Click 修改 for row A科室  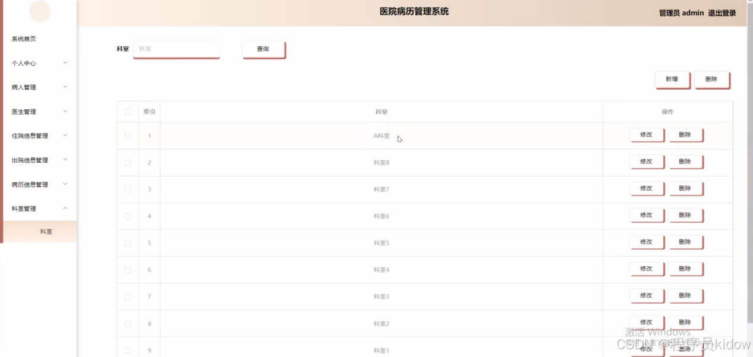pyautogui.click(x=647, y=135)
